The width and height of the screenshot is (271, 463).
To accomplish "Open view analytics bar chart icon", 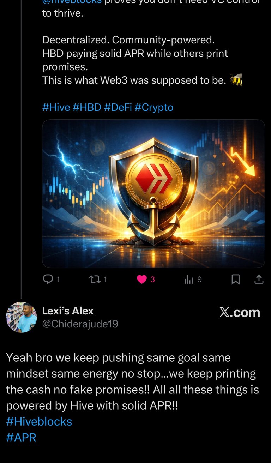I will tap(189, 280).
